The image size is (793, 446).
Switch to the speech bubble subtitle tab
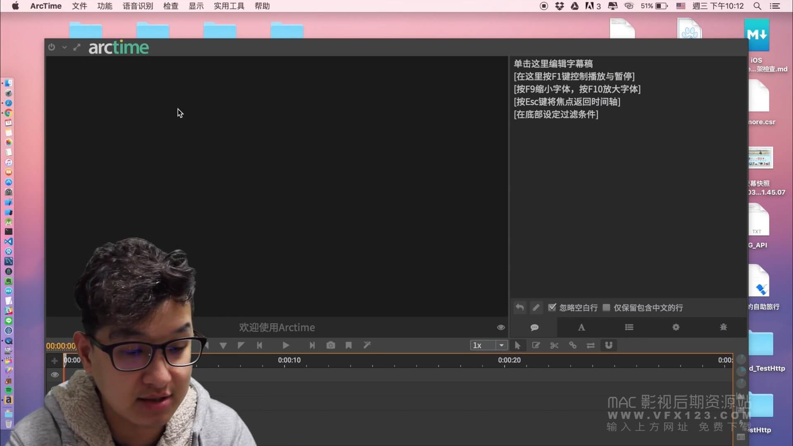tap(534, 327)
